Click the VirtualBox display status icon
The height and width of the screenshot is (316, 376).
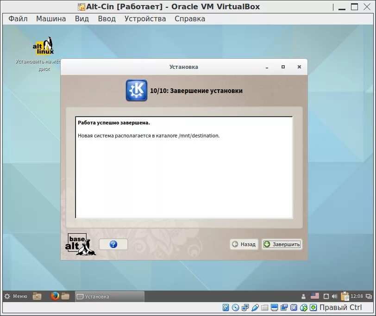coord(274,308)
